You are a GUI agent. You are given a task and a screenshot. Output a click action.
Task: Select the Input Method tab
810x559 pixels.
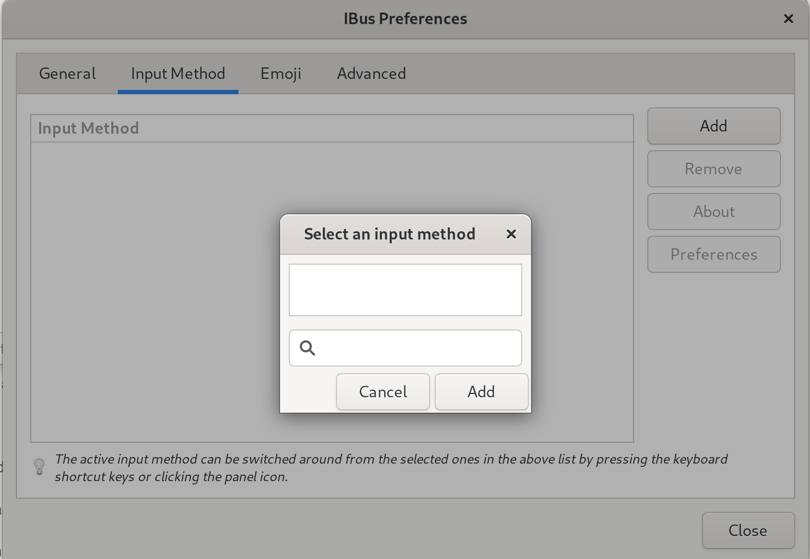click(178, 73)
